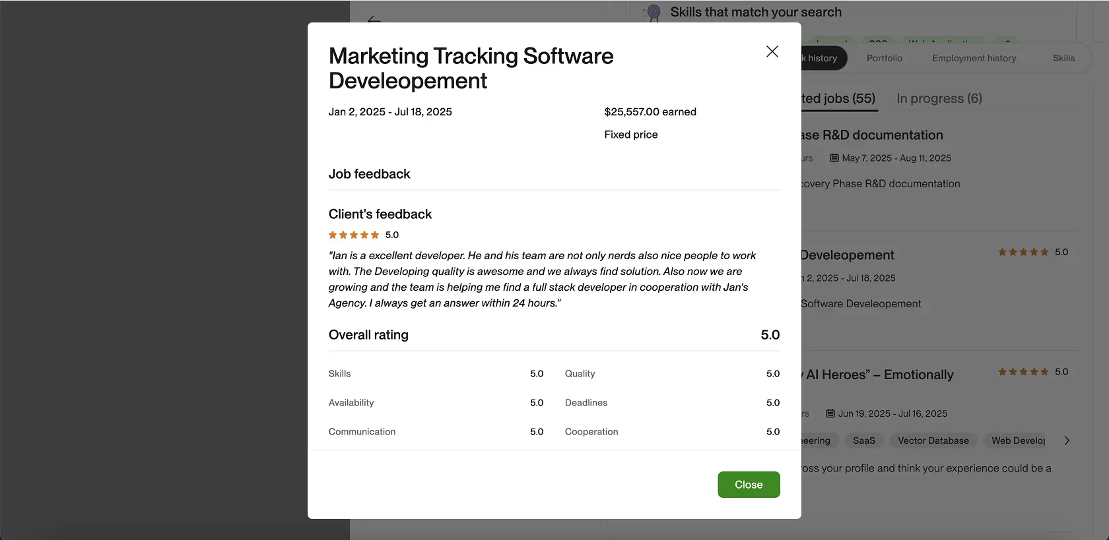The width and height of the screenshot is (1109, 540).
Task: Switch to In progress (6) jobs
Action: (939, 98)
